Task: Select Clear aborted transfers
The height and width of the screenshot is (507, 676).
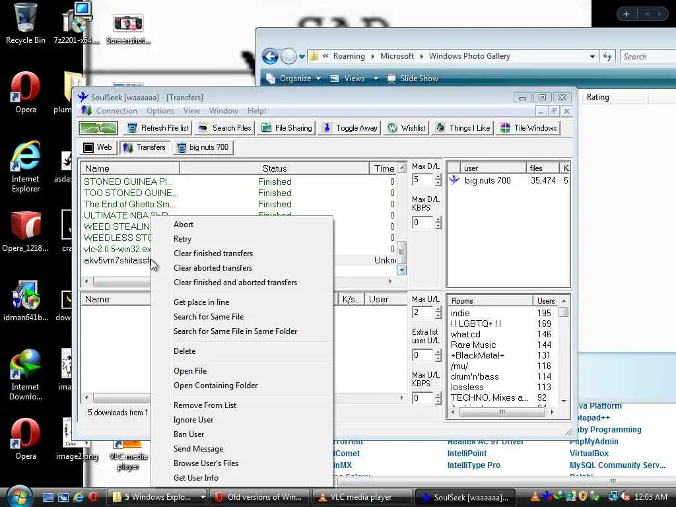Action: [x=242, y=268]
